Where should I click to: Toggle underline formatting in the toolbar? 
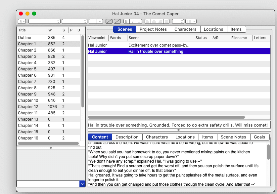click(139, 21)
